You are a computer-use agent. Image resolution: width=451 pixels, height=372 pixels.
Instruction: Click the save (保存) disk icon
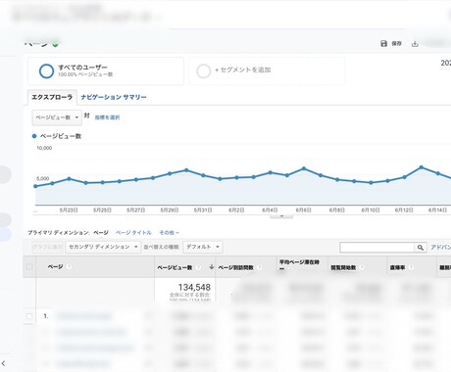[x=383, y=43]
